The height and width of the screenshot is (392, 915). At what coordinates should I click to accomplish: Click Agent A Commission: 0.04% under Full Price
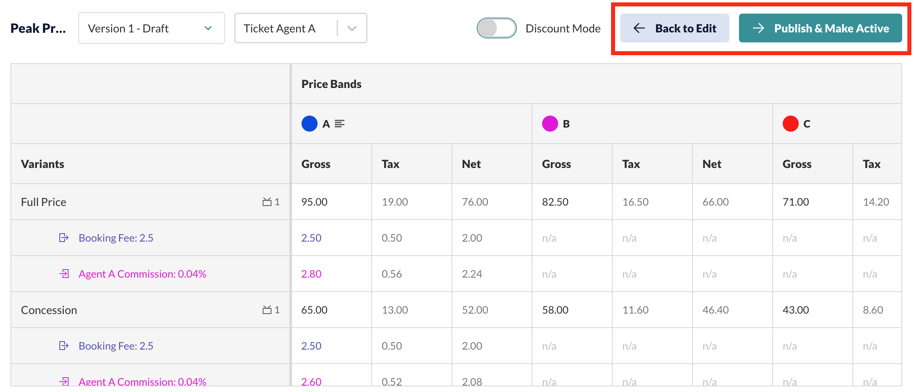click(x=142, y=274)
